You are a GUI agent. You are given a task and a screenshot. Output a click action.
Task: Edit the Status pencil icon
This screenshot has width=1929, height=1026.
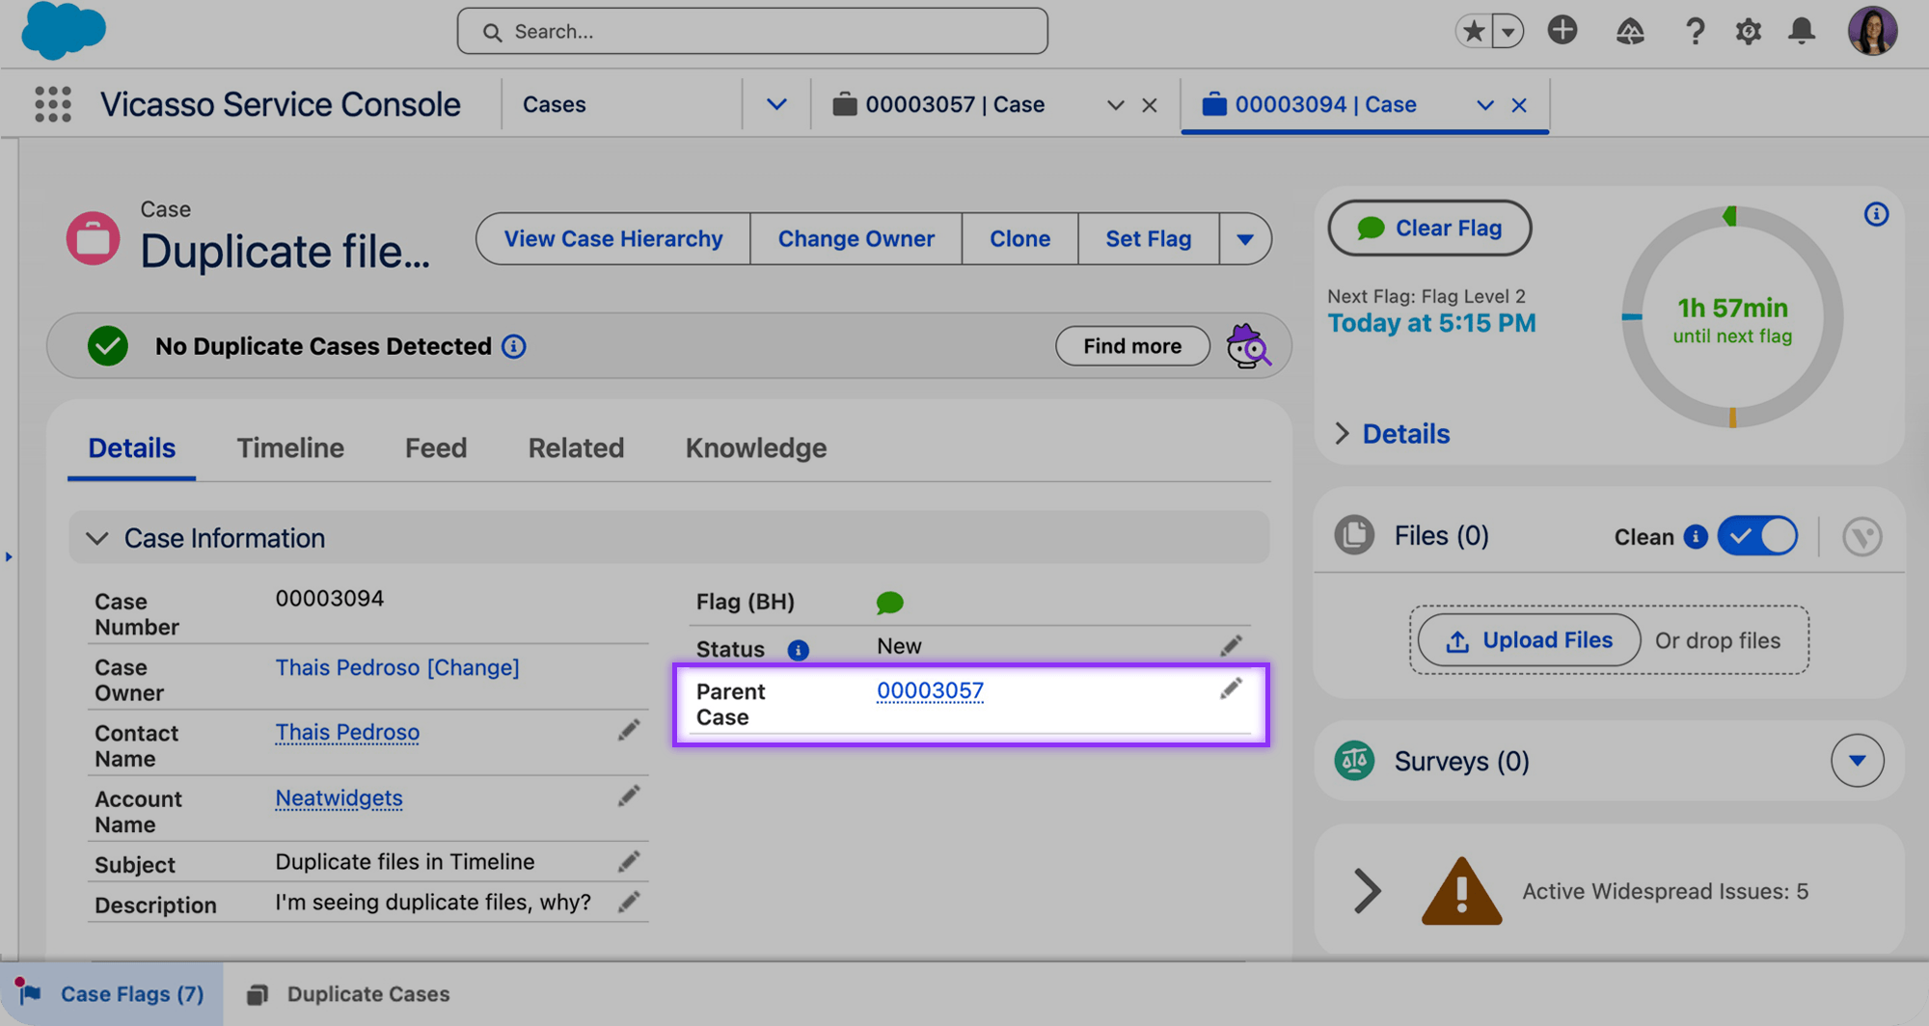(x=1231, y=646)
